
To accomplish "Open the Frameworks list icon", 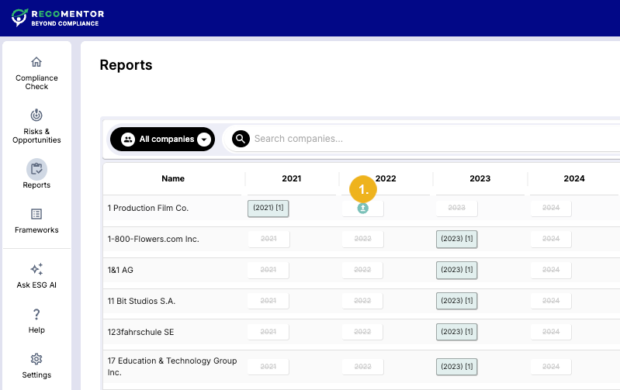I will coord(36,214).
